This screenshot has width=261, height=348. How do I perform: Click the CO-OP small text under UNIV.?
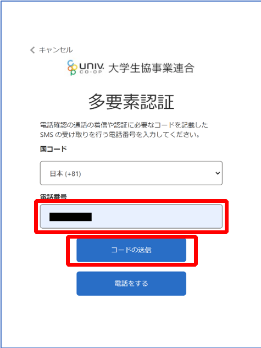tap(91, 72)
